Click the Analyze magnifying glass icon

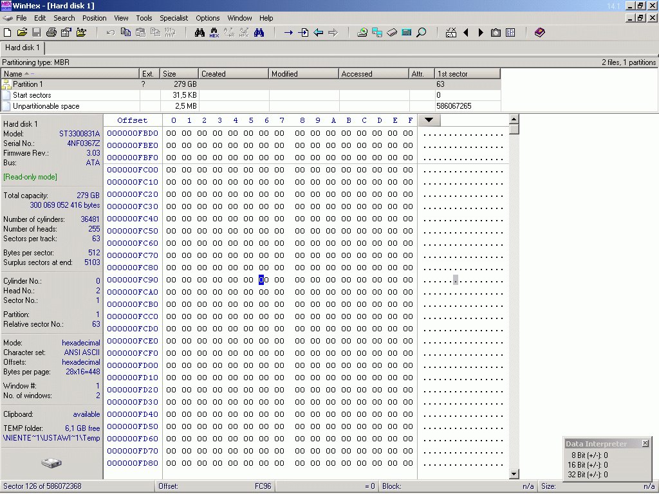421,32
